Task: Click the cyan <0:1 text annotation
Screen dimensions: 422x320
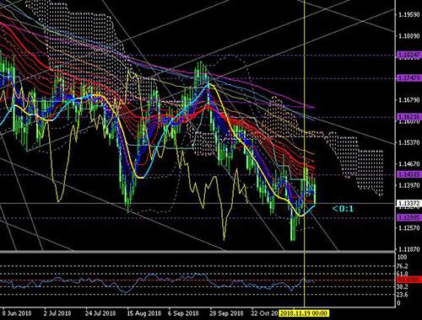Action: [343, 209]
